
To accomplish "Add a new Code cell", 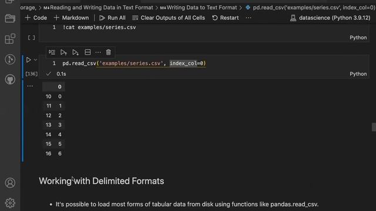I will coord(36,18).
